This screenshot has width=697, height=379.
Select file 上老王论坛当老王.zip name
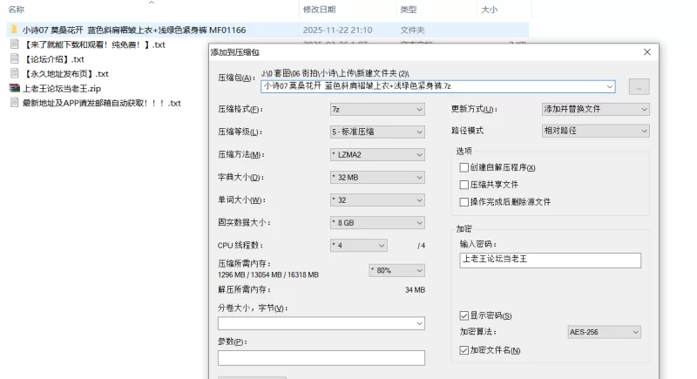pyautogui.click(x=62, y=88)
